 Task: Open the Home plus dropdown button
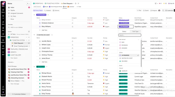[29, 4]
